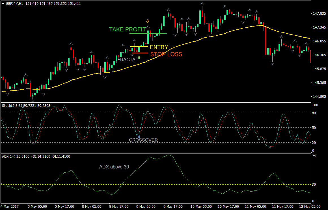Select the red stop loss line
The image size is (328, 210).
point(140,53)
